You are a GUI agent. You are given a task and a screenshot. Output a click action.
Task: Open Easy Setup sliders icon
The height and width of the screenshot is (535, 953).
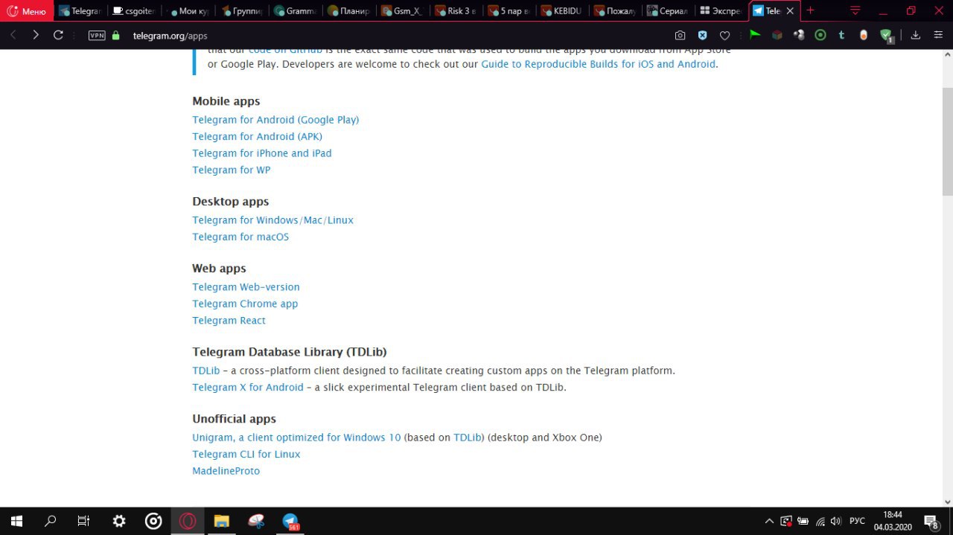[938, 35]
